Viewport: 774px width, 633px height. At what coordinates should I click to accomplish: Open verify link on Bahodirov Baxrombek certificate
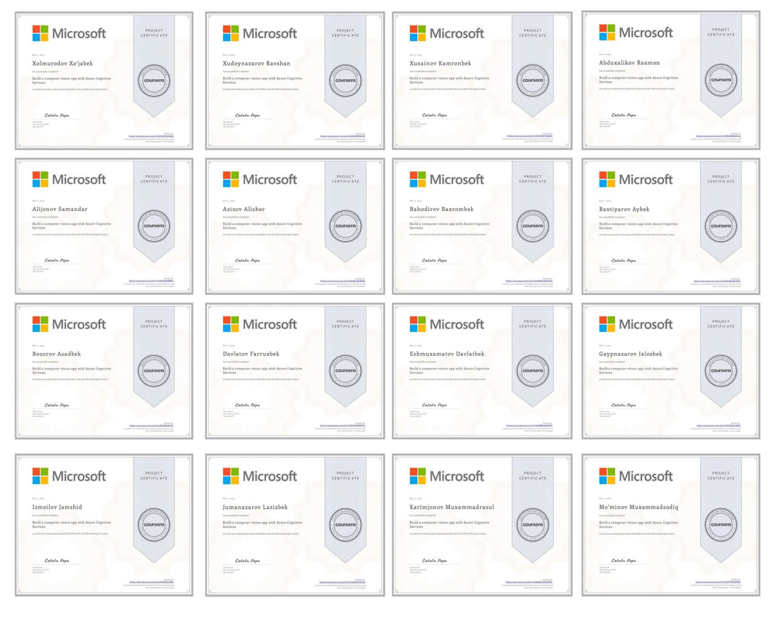click(x=529, y=281)
